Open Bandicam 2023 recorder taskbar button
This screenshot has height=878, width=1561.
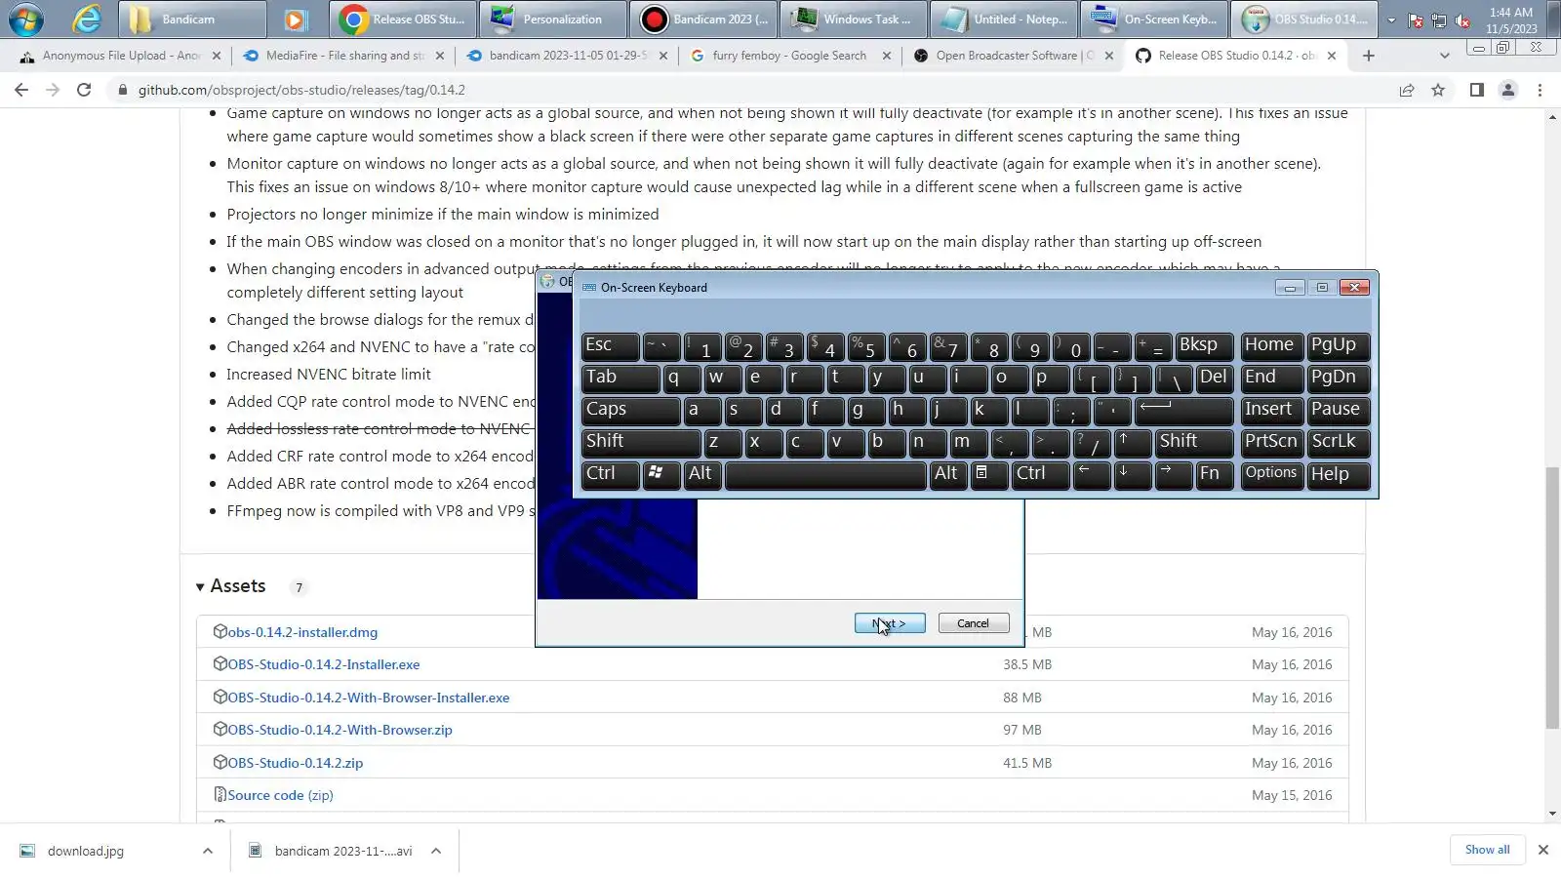click(703, 19)
